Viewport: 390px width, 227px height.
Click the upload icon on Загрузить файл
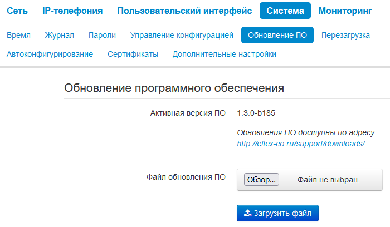[247, 213]
